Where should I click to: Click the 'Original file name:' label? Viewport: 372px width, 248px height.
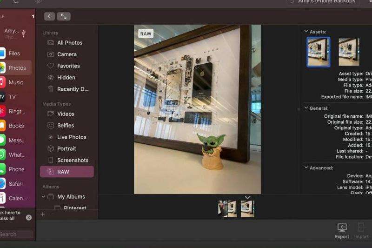click(x=344, y=116)
